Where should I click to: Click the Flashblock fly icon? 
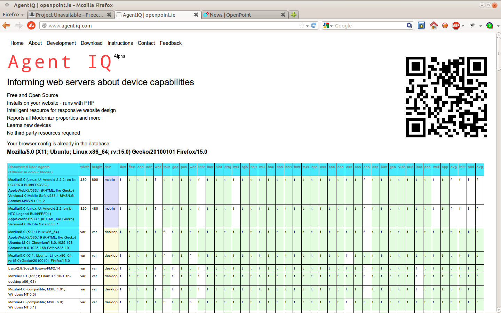(x=472, y=25)
